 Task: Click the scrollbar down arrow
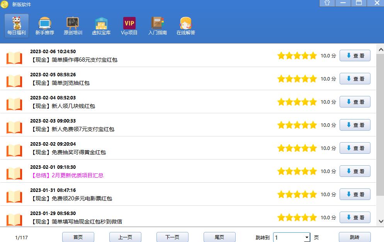pyautogui.click(x=380, y=221)
